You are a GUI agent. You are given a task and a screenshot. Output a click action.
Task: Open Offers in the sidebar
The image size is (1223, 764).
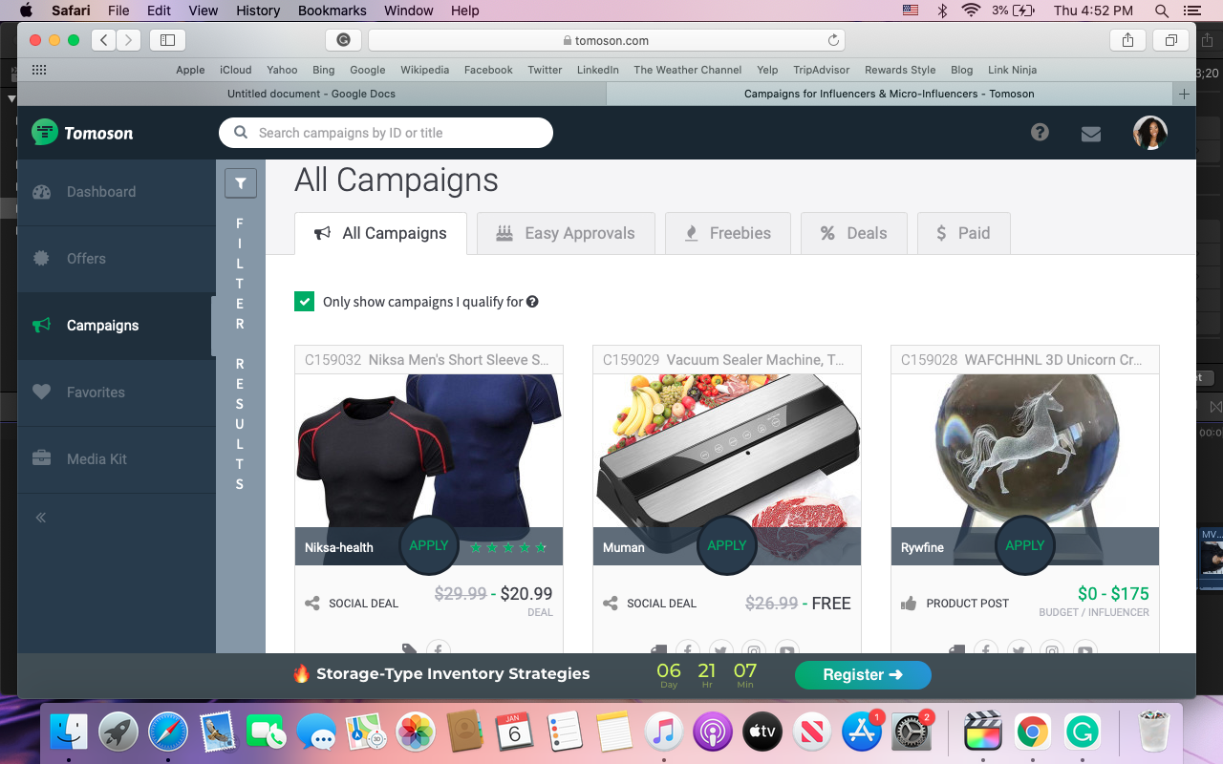click(117, 259)
